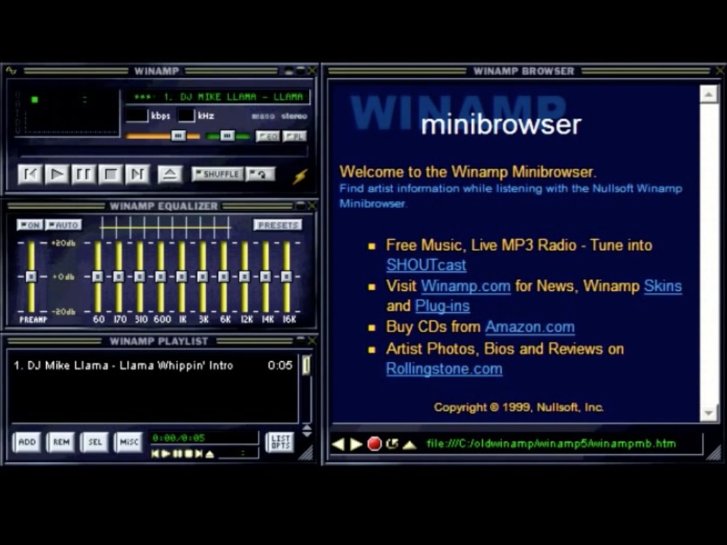Open the Skins link
The image size is (727, 545).
(x=662, y=286)
